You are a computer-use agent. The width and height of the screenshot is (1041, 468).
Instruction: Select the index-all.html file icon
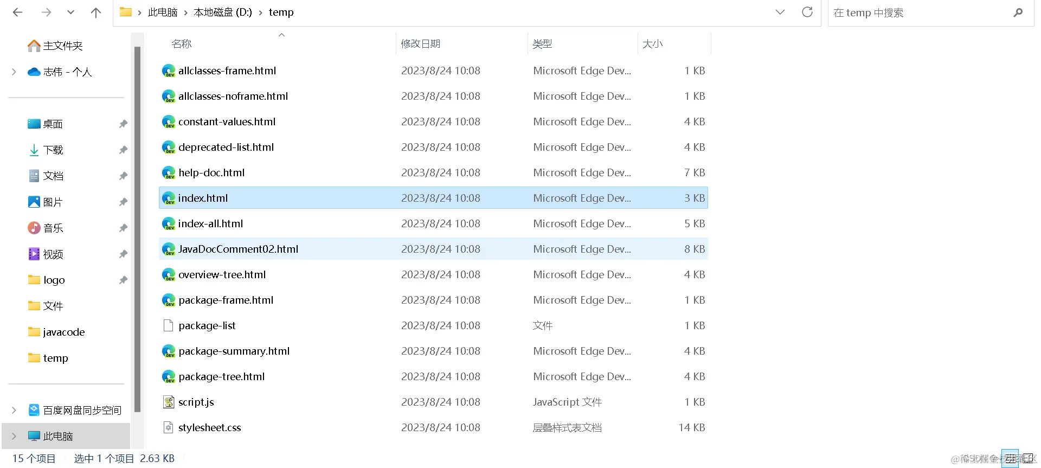point(169,224)
